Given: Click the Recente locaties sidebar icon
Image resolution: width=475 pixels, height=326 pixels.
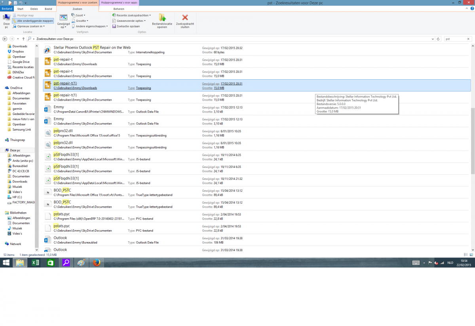Looking at the screenshot, I should pyautogui.click(x=9, y=67).
